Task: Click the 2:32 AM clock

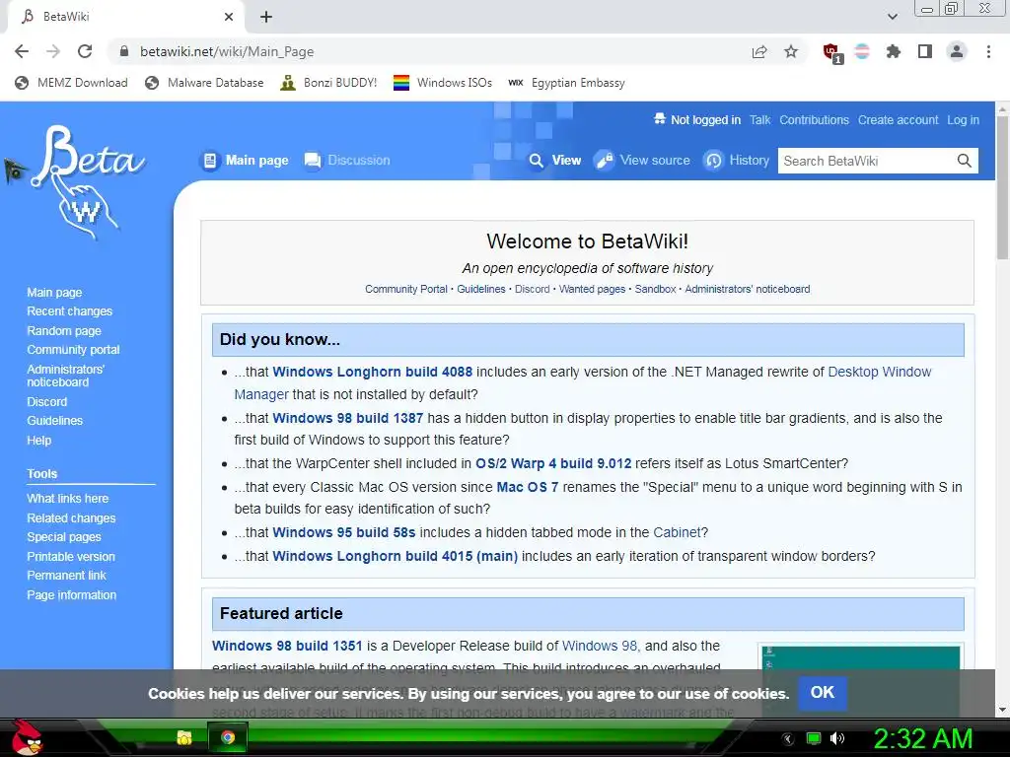Action: [x=922, y=738]
